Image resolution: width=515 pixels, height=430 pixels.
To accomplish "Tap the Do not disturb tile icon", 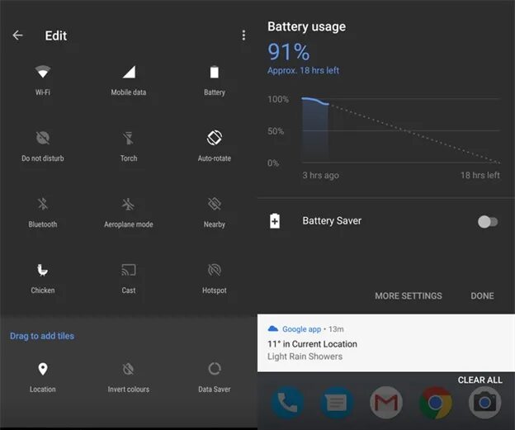I will click(x=43, y=138).
